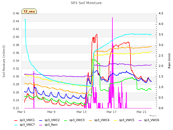The image size is (173, 130).
Task: Click the red sp3_VWC1 legend swatch
Action: tap(16, 121)
